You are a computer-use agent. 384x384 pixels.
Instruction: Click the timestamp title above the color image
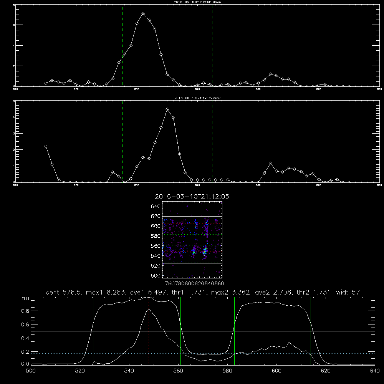[192, 197]
